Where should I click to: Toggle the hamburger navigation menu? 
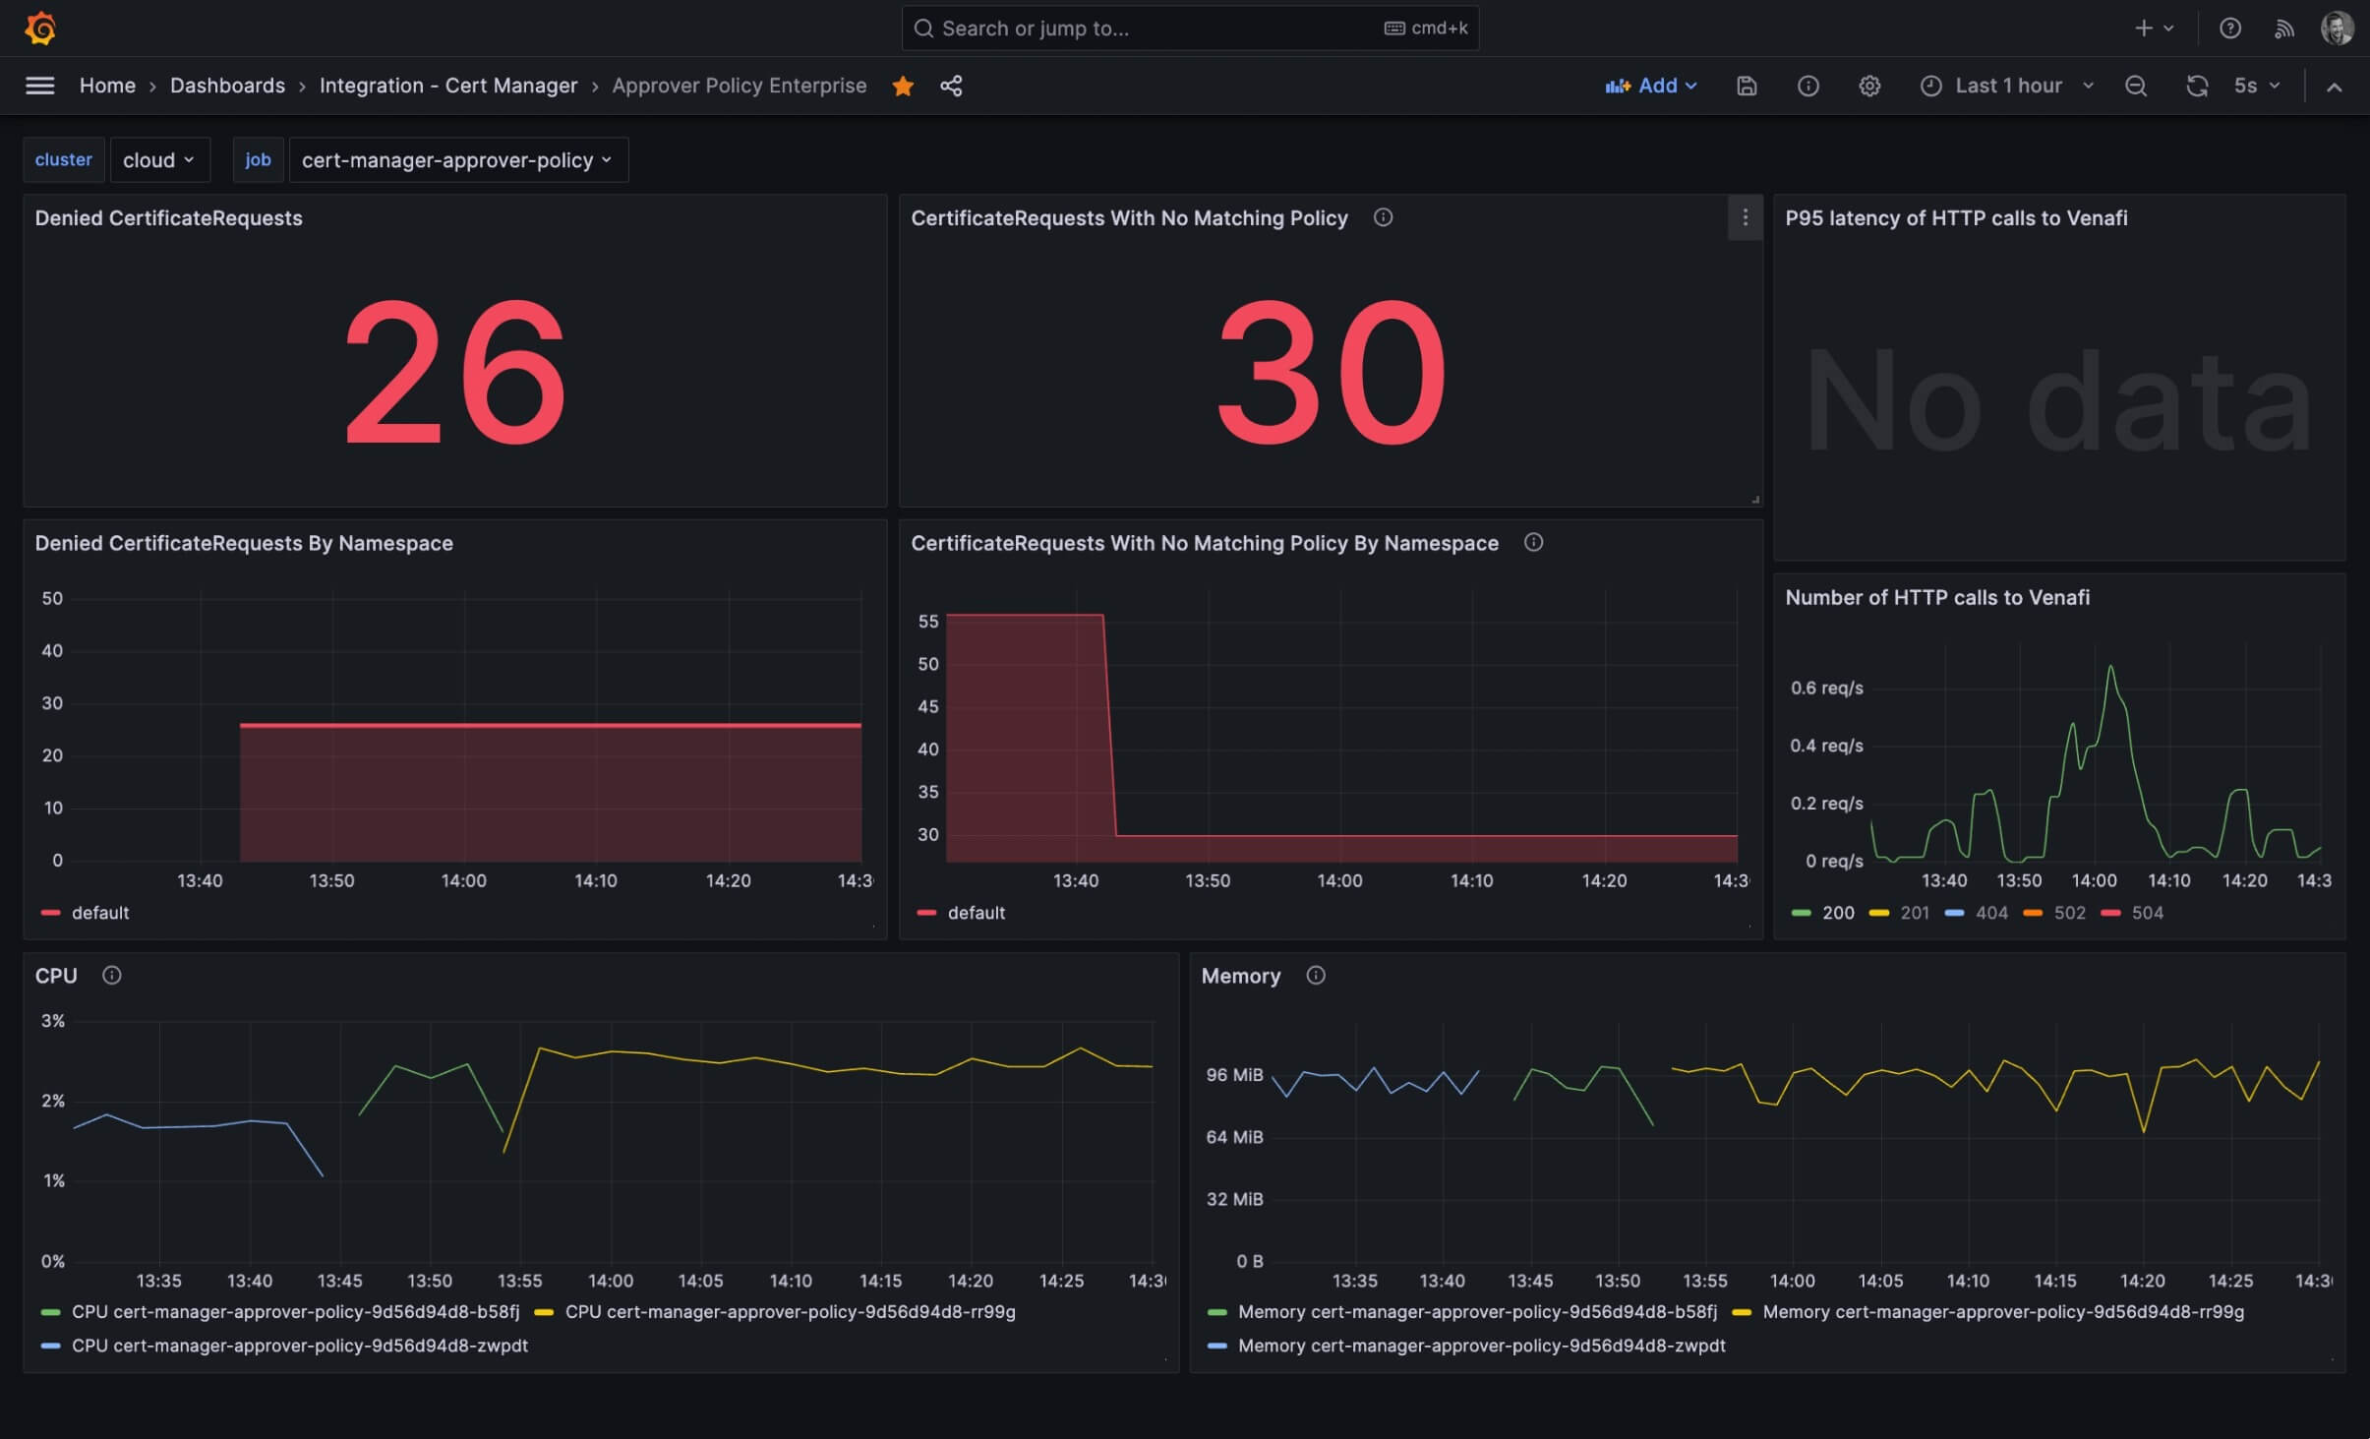(x=39, y=86)
